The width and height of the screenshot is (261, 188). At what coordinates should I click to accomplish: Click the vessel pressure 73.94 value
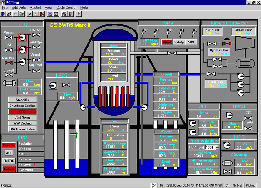(x=109, y=54)
